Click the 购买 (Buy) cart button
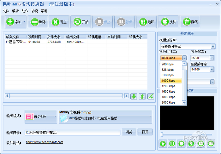Viewport: 221px width, 154px height. pos(190,22)
